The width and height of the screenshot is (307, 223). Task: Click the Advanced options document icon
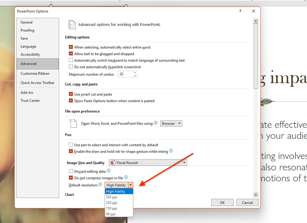point(72,24)
